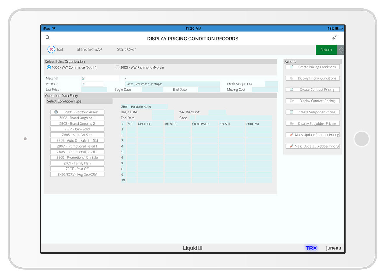
Task: Toggle the Material checkbox
Action: point(83,78)
